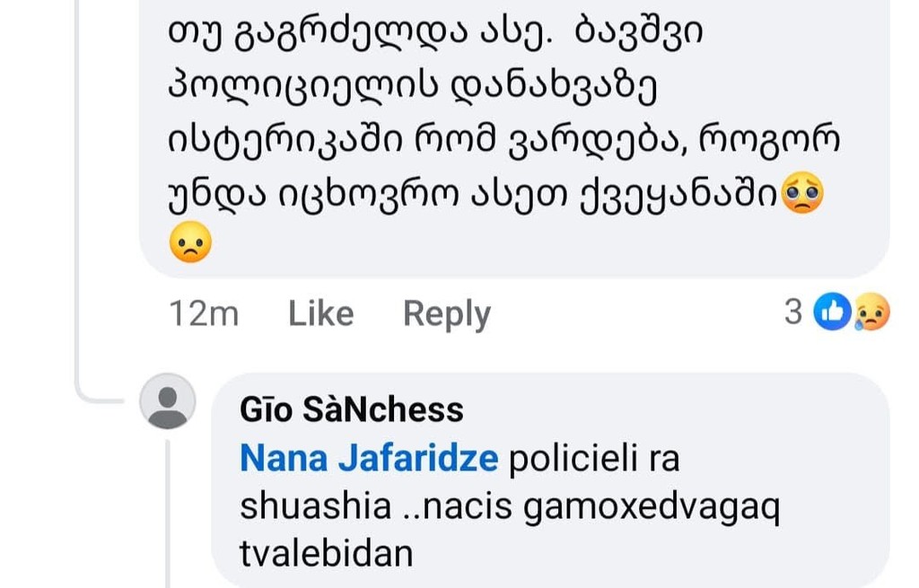Viewport: 919px width, 588px height.
Task: Click the sad crying reaction icon
Action: pyautogui.click(x=872, y=312)
